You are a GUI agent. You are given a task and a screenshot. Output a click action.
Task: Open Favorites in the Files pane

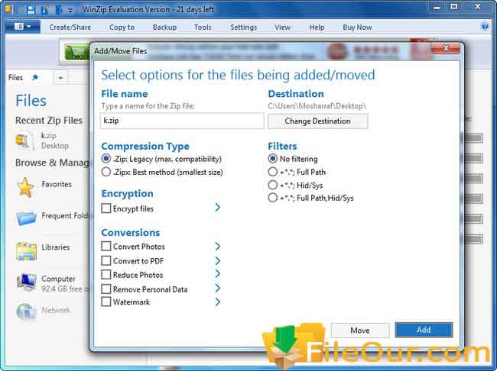coord(57,184)
